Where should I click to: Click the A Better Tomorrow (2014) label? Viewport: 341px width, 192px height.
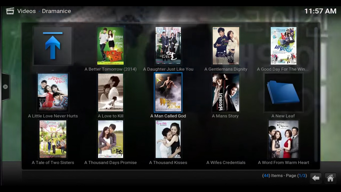click(x=111, y=69)
